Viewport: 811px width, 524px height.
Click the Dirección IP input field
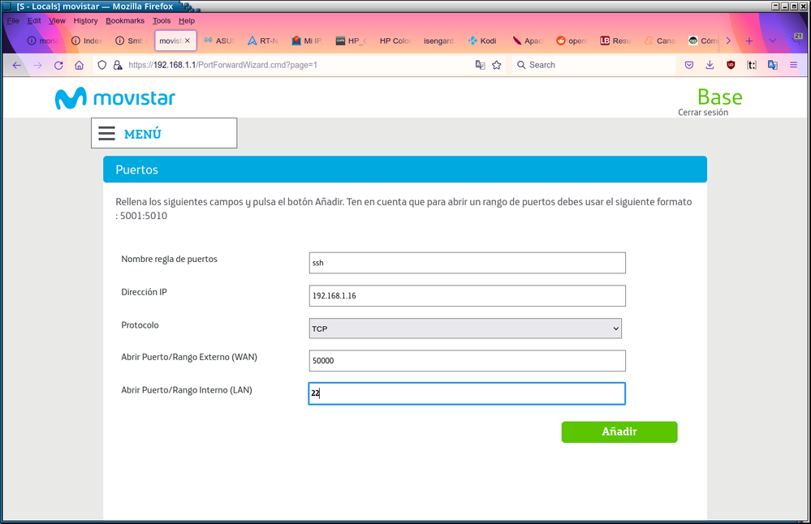(466, 295)
